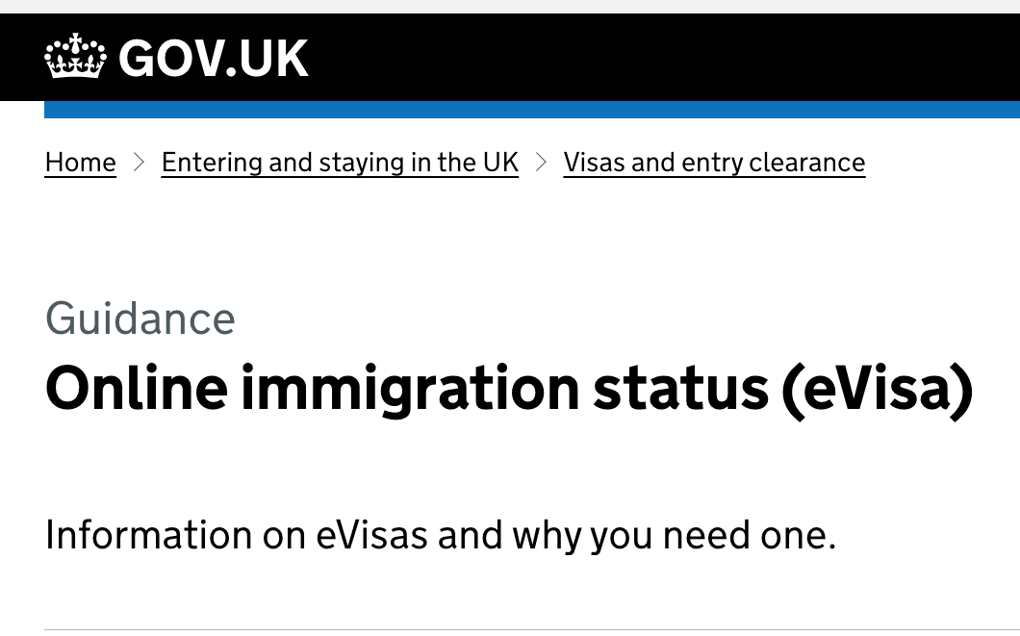The image size is (1020, 636).
Task: Click the chevron before Visas and entry clearance
Action: pyautogui.click(x=541, y=162)
